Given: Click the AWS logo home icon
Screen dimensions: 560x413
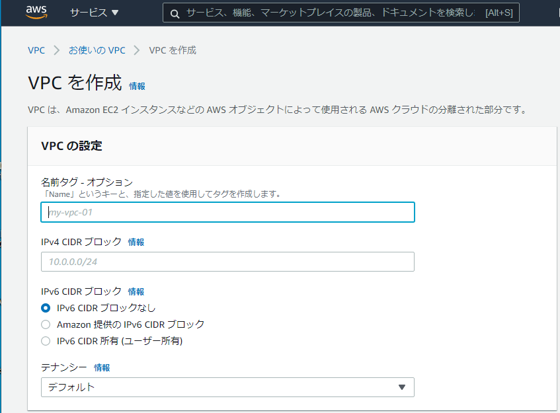Looking at the screenshot, I should pyautogui.click(x=36, y=12).
